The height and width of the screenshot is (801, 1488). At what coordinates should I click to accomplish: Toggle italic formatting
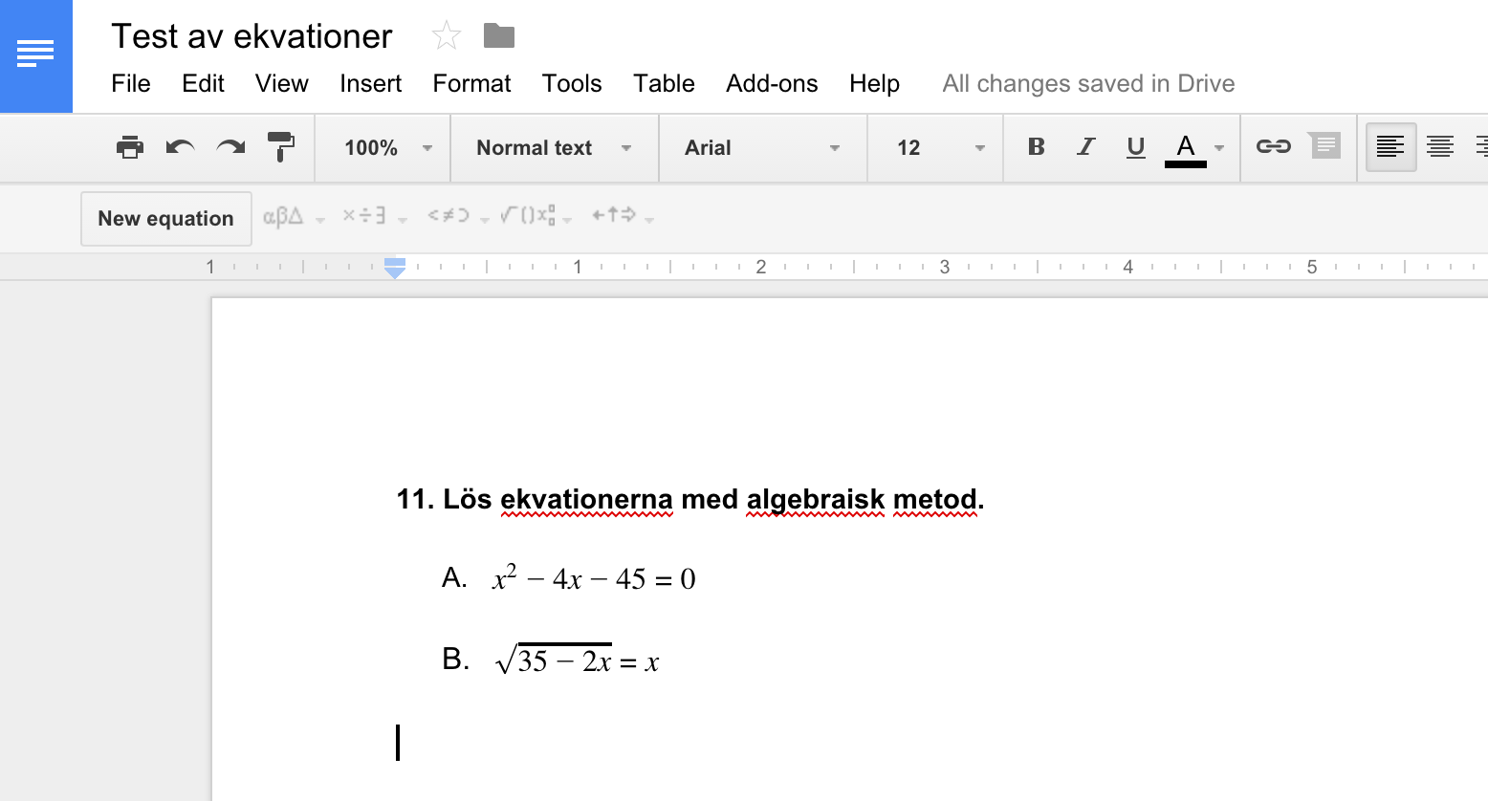coord(1085,147)
